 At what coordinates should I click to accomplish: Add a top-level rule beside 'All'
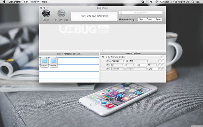(x=163, y=57)
